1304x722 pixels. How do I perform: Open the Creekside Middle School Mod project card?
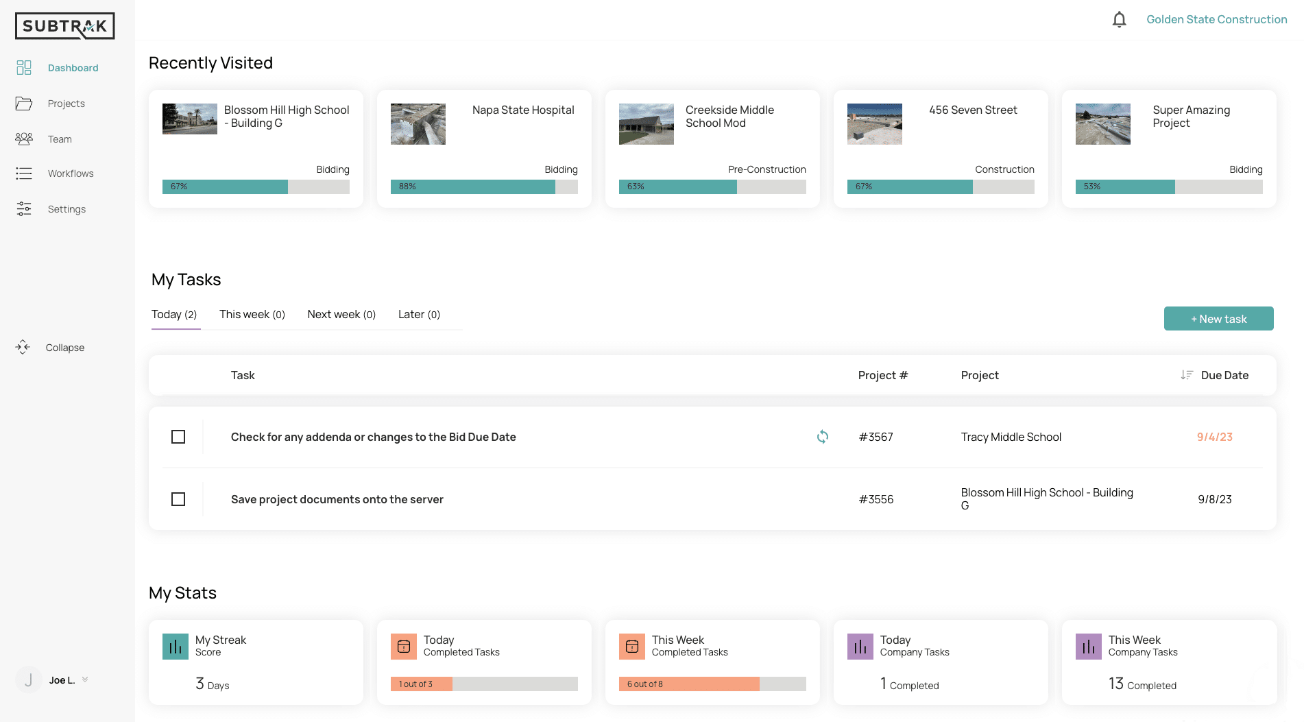click(712, 148)
